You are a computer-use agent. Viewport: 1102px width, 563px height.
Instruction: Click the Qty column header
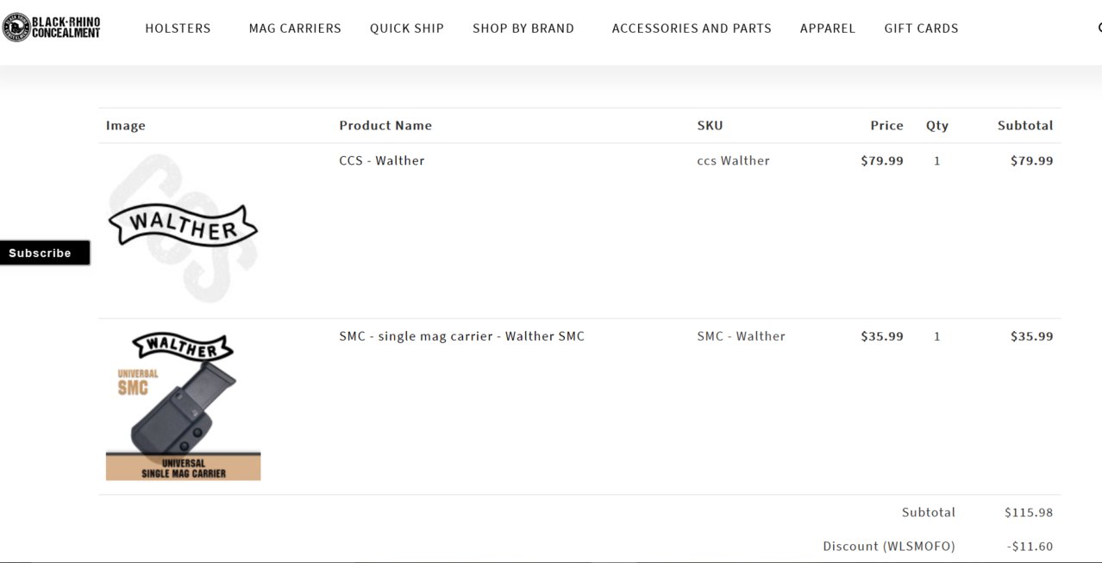coord(937,125)
